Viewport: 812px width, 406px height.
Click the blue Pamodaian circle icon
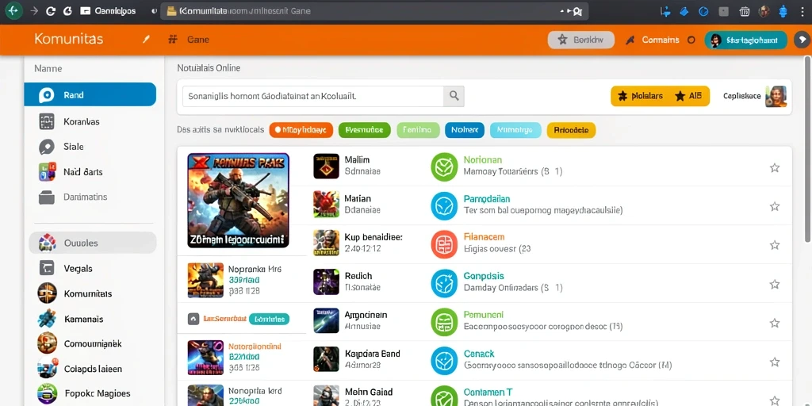coord(444,205)
